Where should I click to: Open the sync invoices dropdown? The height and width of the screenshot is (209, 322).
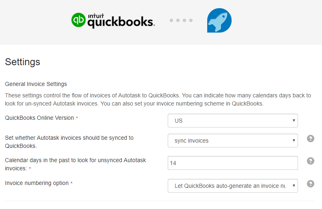[x=233, y=141]
